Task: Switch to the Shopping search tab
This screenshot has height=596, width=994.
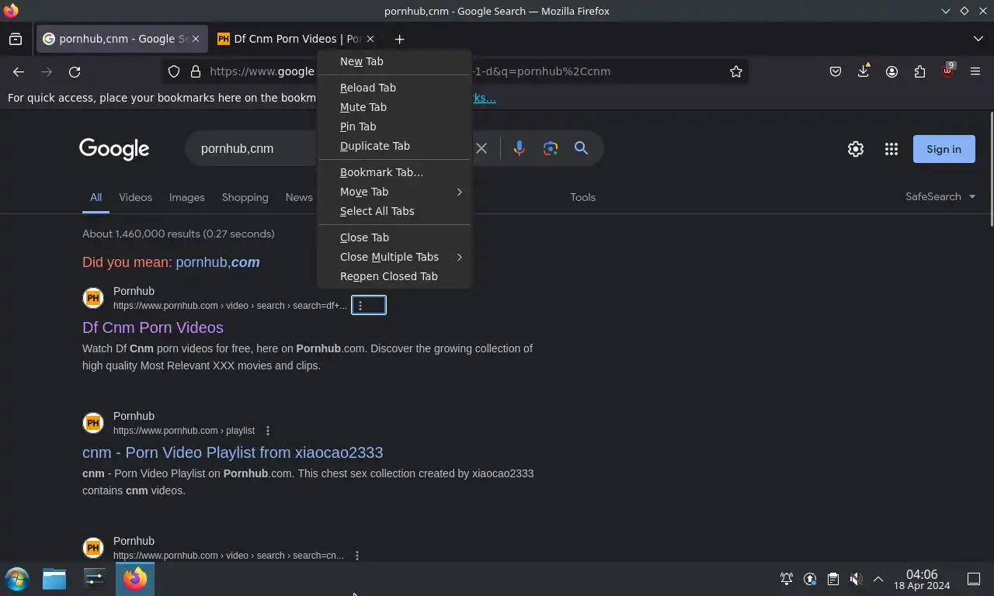Action: pos(245,197)
